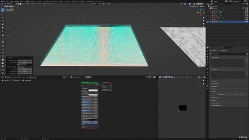The image size is (249, 140).
Task: Open the Output properties tab icon
Action: (207, 57)
